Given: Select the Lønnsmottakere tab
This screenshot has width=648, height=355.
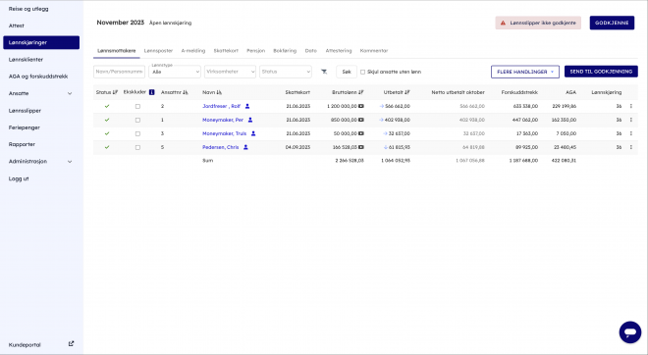Looking at the screenshot, I should (117, 51).
